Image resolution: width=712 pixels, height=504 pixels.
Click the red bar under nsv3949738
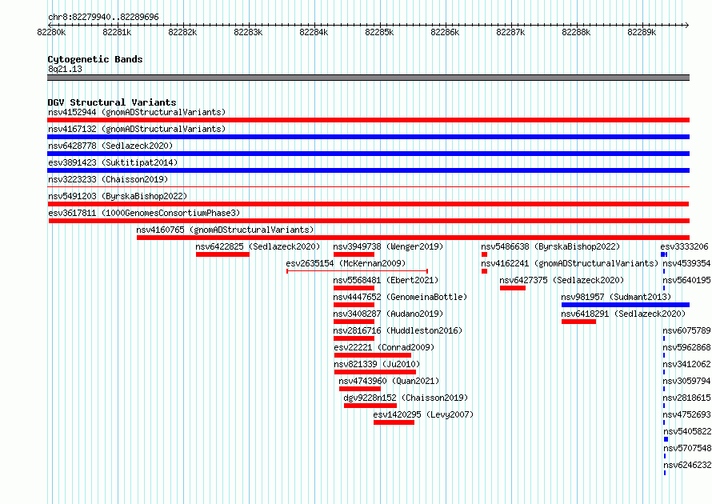pos(354,254)
